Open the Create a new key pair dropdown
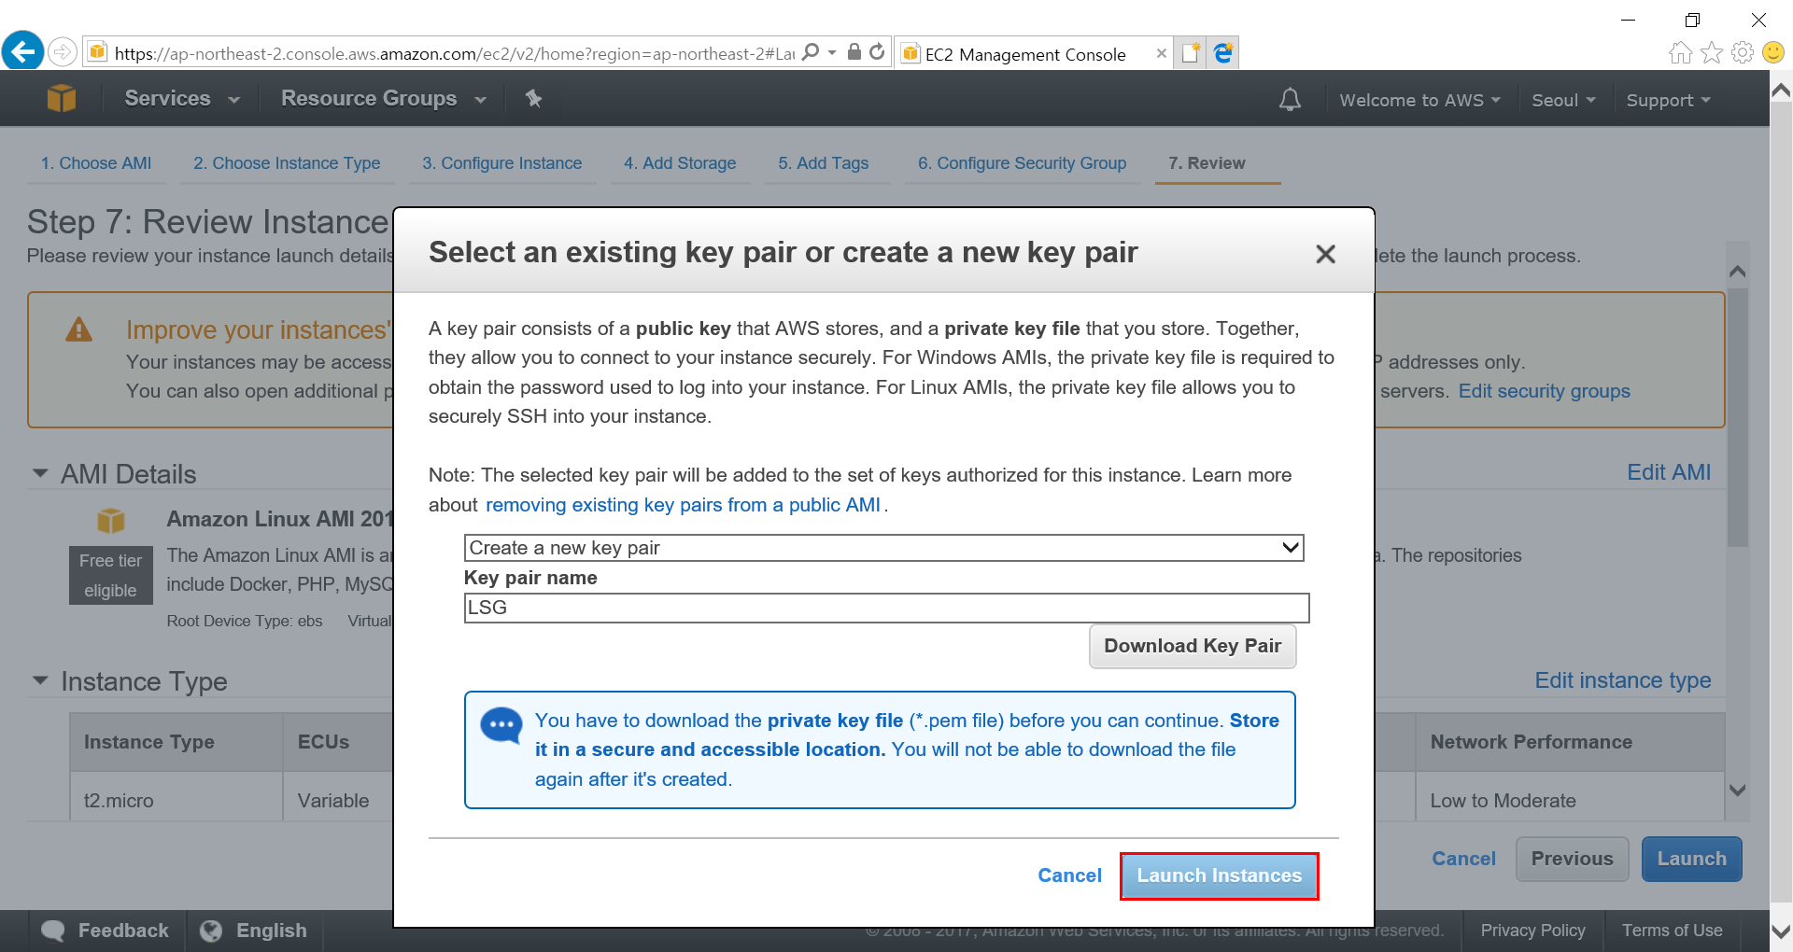 coord(883,548)
